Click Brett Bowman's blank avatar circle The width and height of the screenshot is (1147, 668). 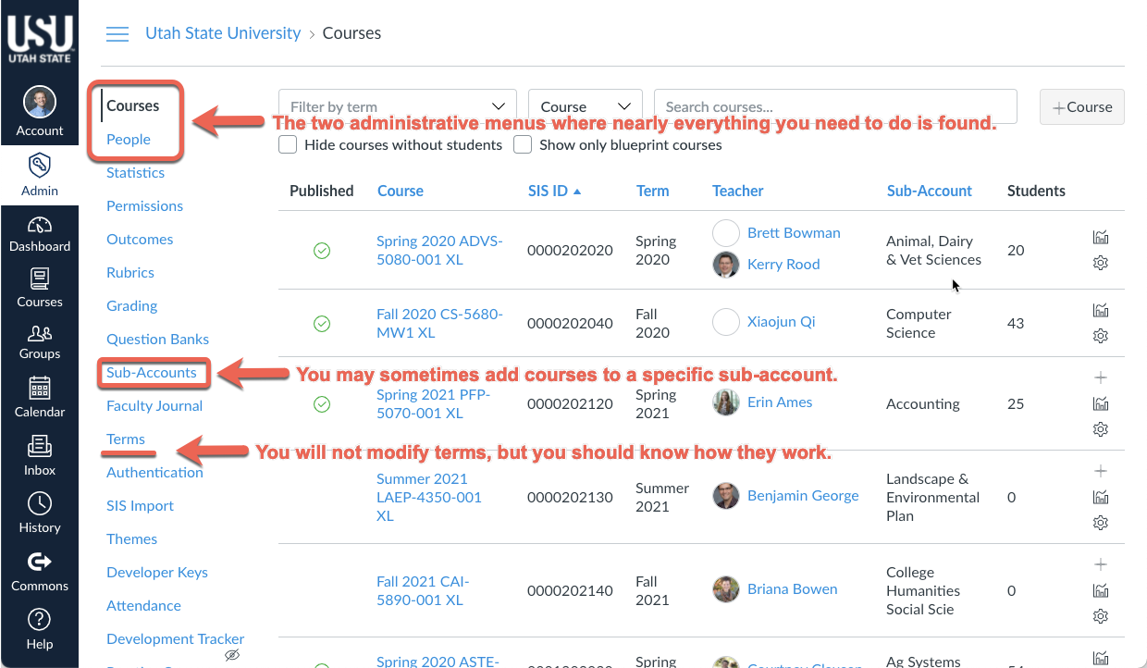click(x=726, y=233)
